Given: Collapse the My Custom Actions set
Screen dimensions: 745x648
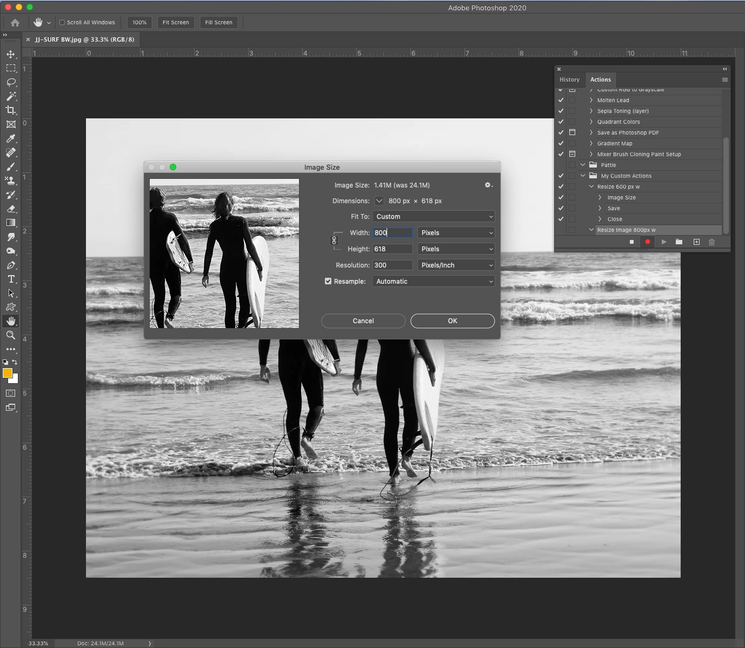Looking at the screenshot, I should pos(583,176).
